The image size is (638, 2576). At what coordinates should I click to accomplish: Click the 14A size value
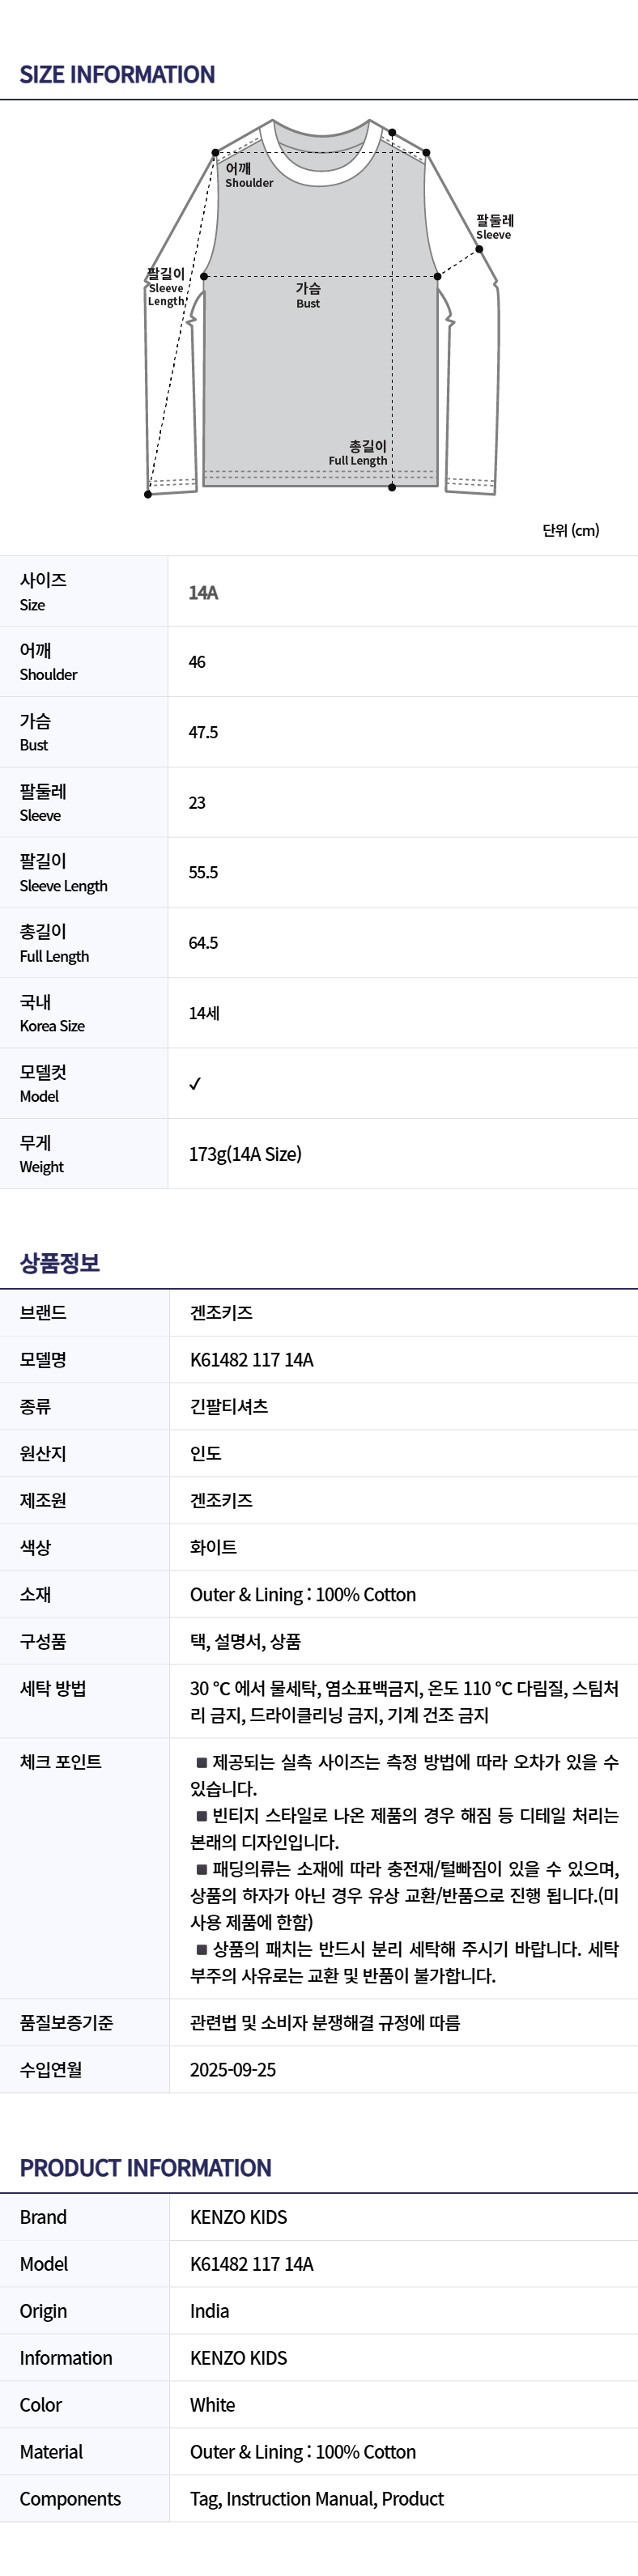click(x=203, y=592)
